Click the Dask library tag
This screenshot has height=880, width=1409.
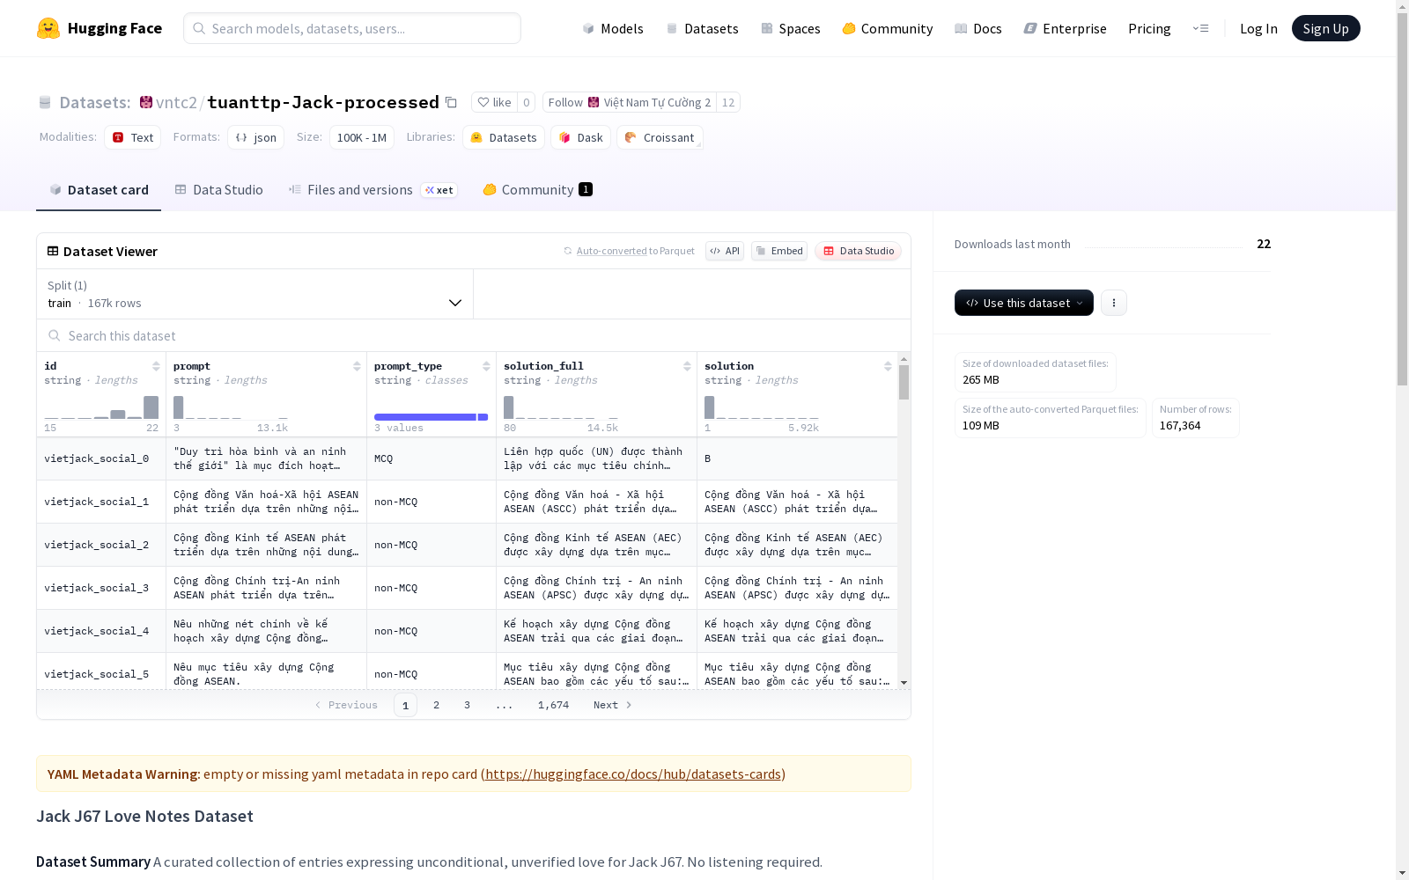coord(581,137)
